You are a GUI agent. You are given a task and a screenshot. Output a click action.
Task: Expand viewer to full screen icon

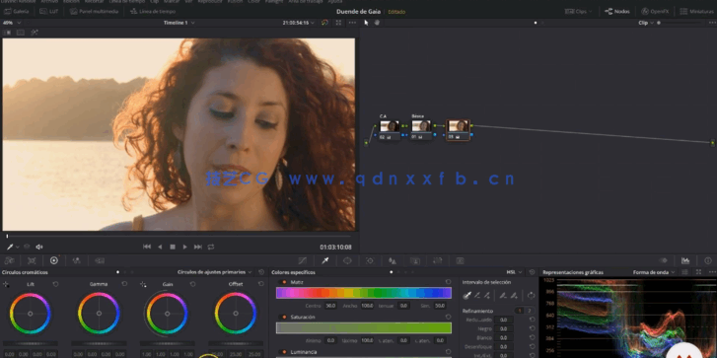click(338, 23)
